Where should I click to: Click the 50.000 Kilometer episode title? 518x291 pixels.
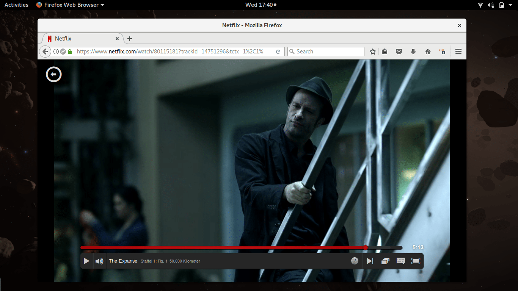click(x=185, y=261)
